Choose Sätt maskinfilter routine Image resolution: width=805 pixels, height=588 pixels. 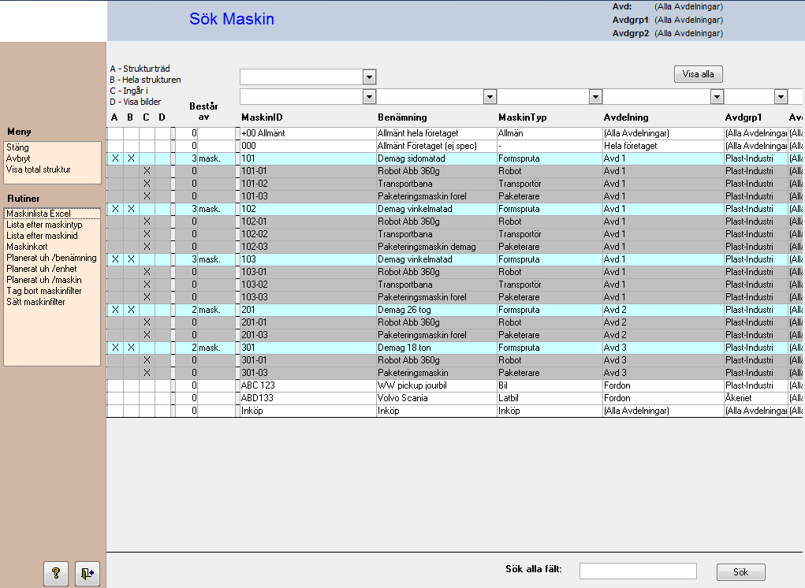point(36,302)
